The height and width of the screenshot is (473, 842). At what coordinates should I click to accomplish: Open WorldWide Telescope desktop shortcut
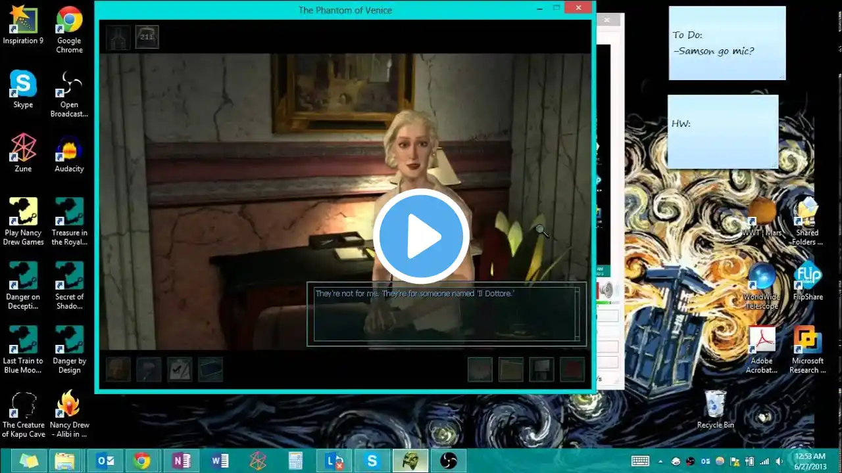tap(761, 286)
